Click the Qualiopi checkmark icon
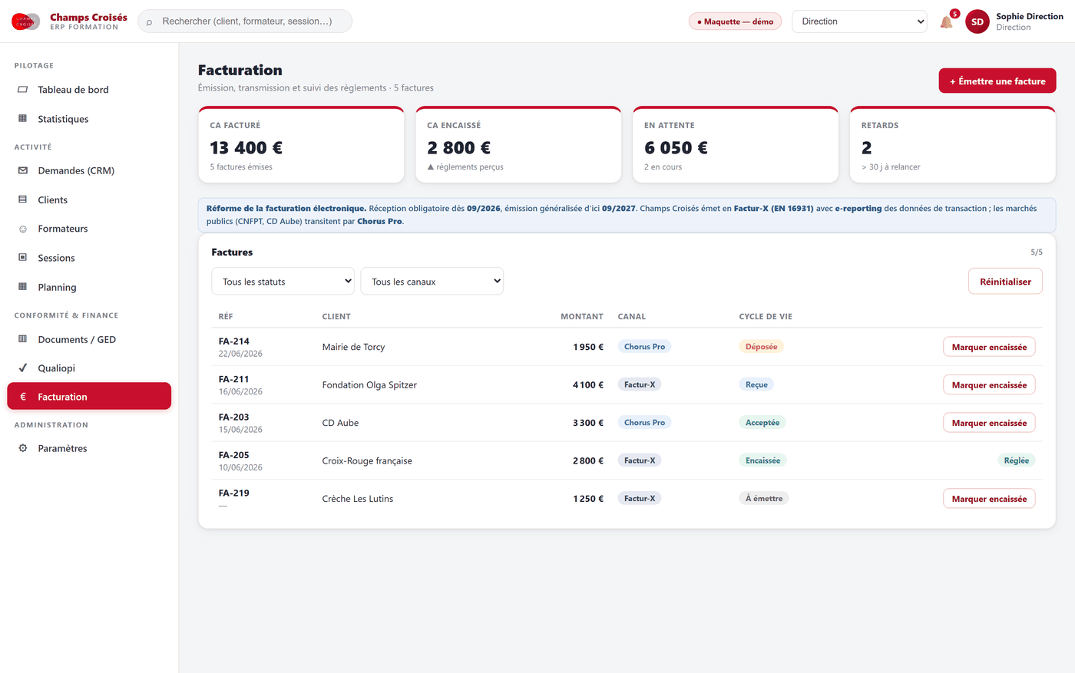 point(23,368)
